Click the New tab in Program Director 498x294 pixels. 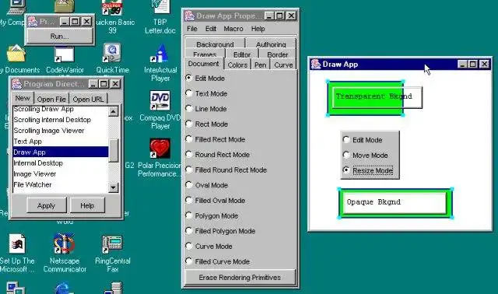point(23,98)
